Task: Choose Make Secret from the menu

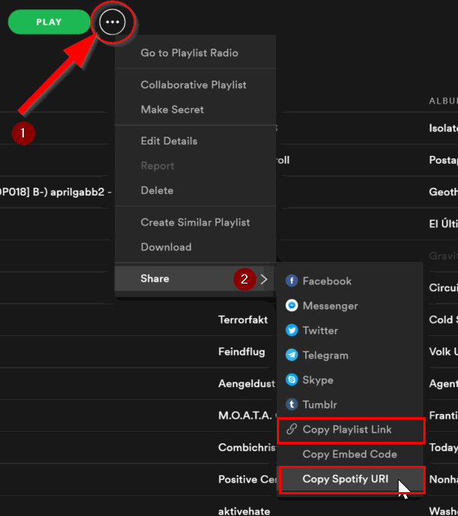Action: pos(172,110)
